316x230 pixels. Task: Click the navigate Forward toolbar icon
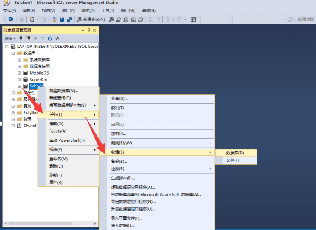pos(22,19)
